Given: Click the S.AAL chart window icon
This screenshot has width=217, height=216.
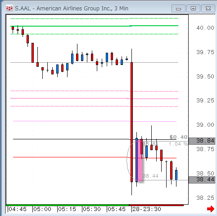Looking at the screenshot, I should [x=9, y=8].
